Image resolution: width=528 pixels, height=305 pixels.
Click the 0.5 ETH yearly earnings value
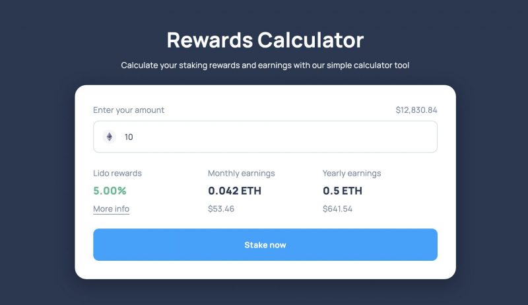[343, 191]
